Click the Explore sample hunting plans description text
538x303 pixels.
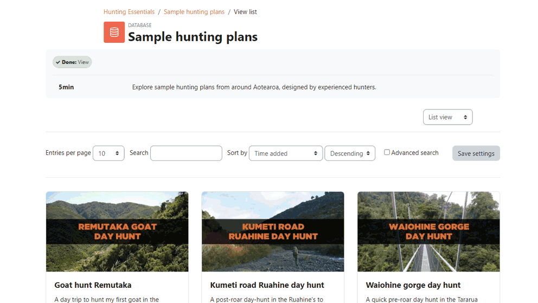point(254,87)
